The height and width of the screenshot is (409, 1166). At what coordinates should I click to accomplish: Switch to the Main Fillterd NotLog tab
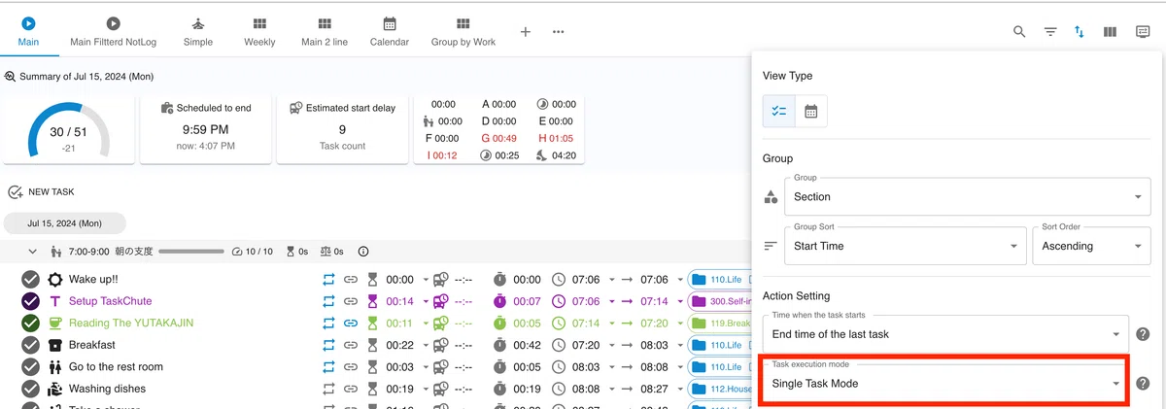(114, 32)
